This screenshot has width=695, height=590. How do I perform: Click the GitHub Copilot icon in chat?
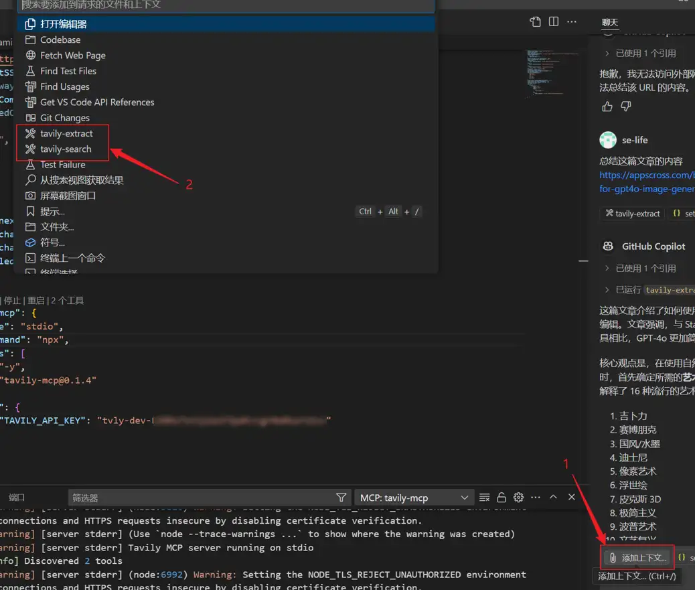[607, 246]
